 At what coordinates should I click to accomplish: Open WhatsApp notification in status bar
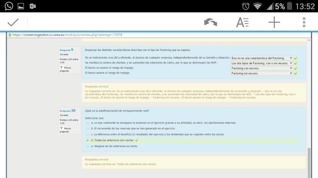tap(8, 6)
